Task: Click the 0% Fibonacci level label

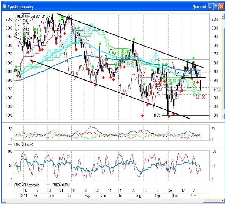Action: (x=158, y=59)
